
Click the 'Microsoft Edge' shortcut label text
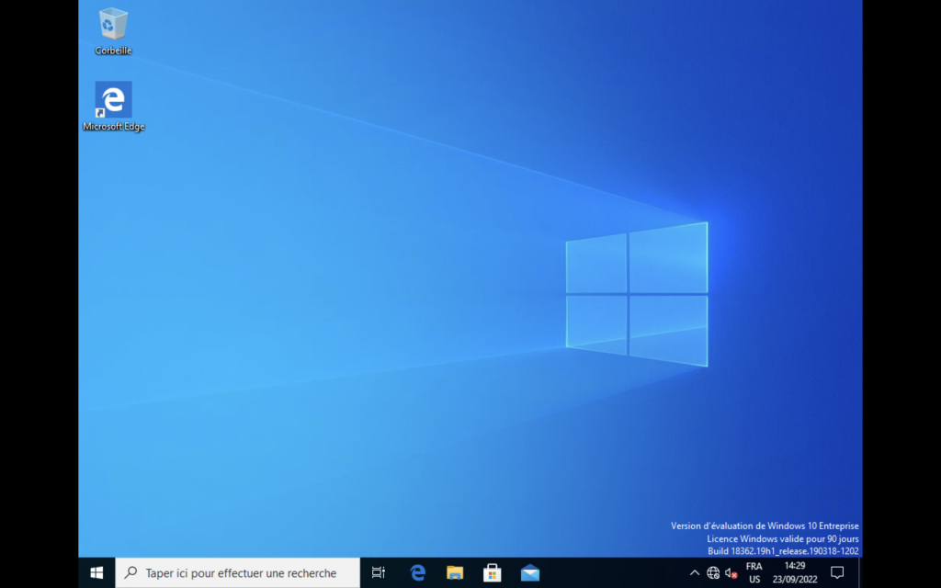pyautogui.click(x=114, y=127)
